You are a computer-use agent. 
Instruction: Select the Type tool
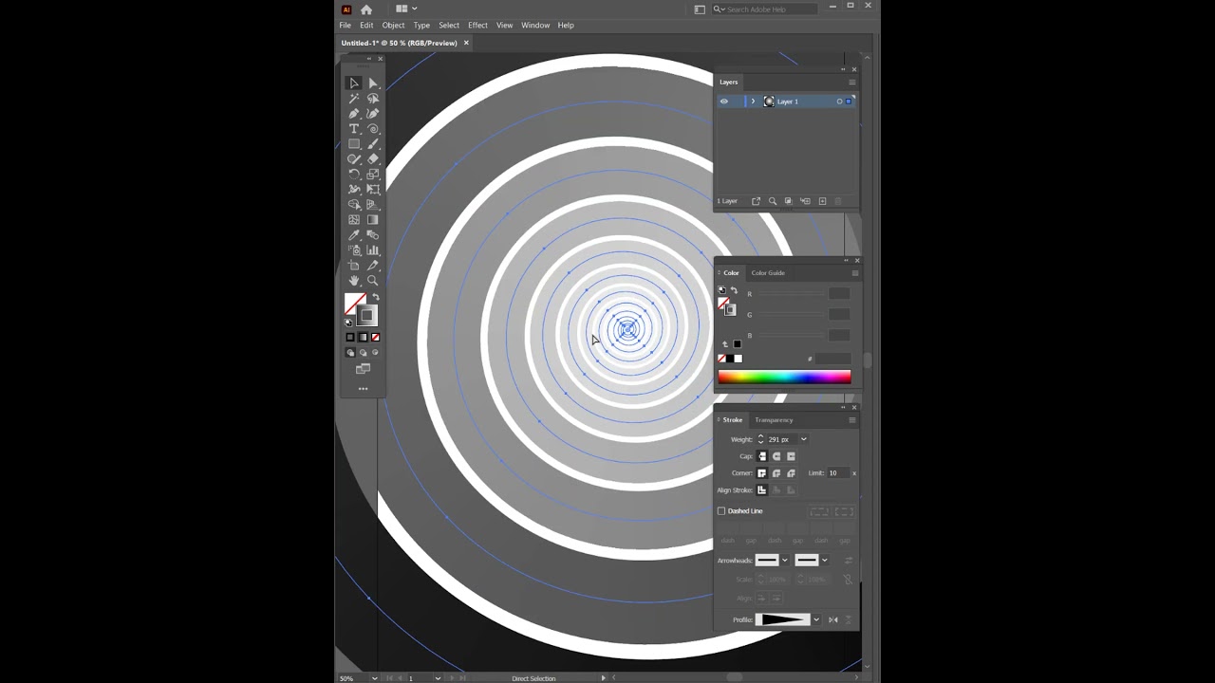[x=354, y=129]
